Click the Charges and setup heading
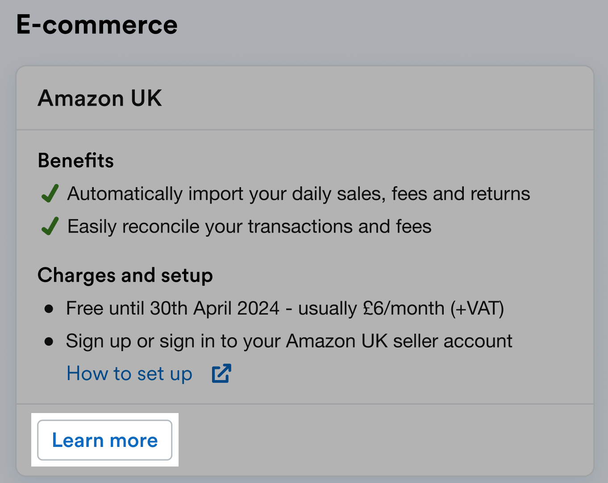The width and height of the screenshot is (608, 483). (x=125, y=275)
